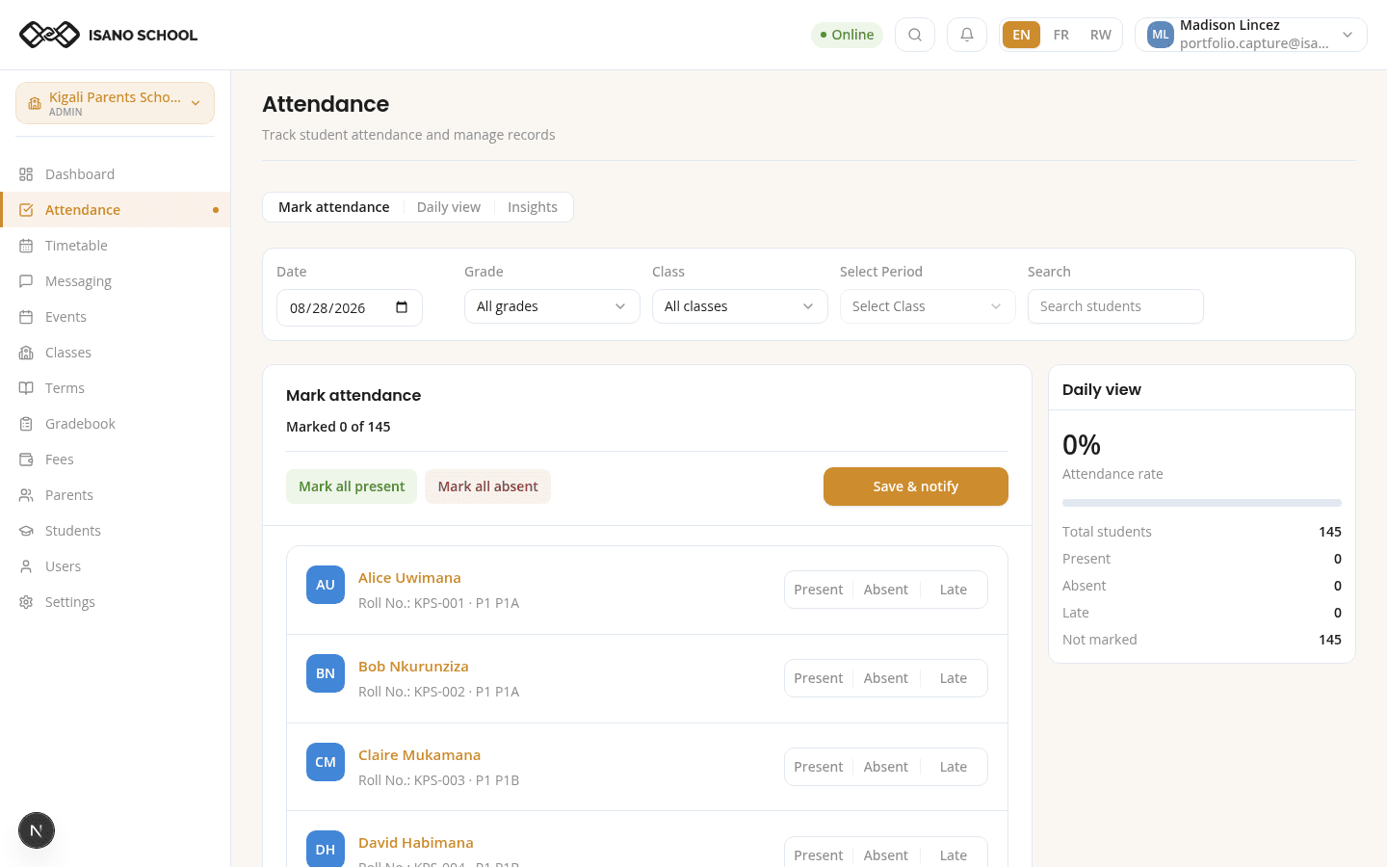
Task: Click the Search students field
Action: [1115, 306]
